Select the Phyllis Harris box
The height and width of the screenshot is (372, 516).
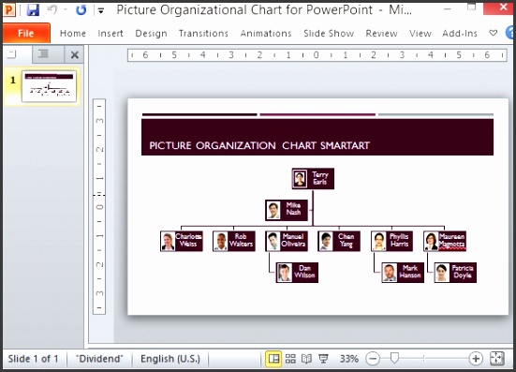392,241
